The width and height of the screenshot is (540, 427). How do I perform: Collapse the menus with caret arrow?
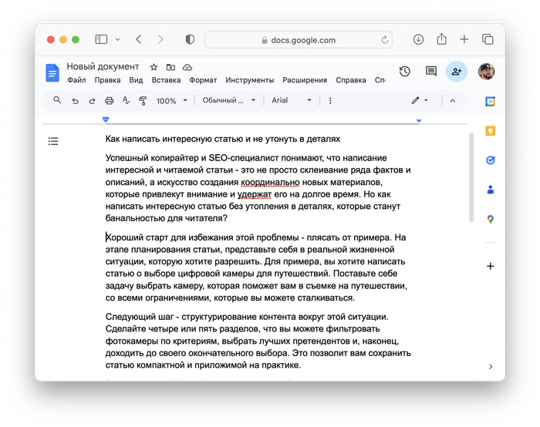point(453,100)
